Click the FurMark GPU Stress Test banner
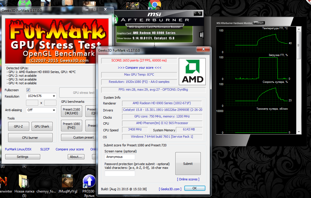The image size is (311, 198). click(57, 41)
